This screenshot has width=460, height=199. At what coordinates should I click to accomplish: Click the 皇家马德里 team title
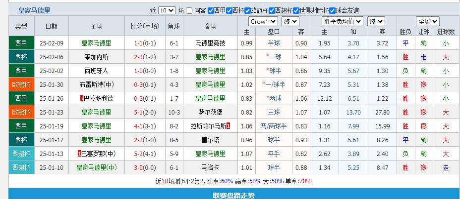[34, 11]
